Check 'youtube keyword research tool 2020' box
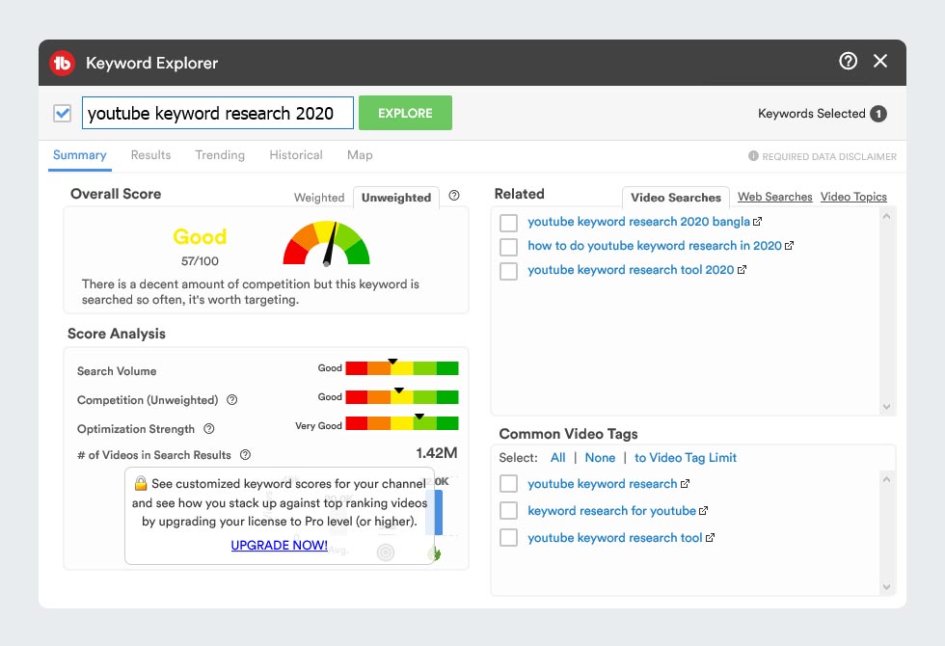 [x=509, y=271]
